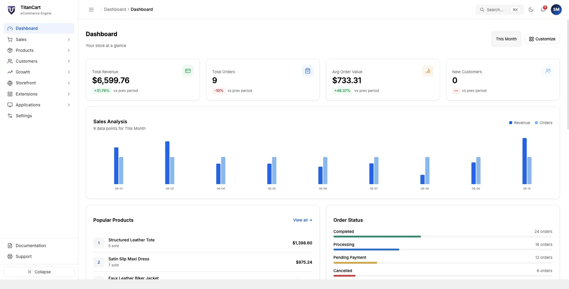Click the 18 orders count text
This screenshot has width=569, height=289.
(x=544, y=244)
